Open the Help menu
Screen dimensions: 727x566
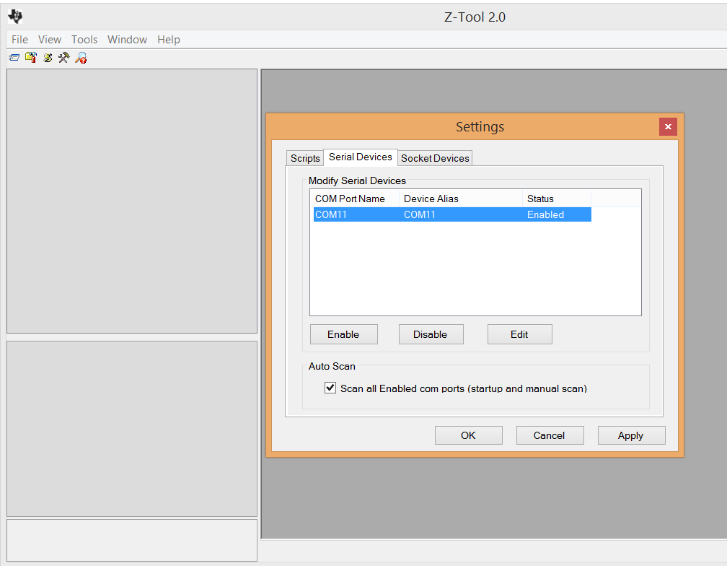click(x=168, y=40)
